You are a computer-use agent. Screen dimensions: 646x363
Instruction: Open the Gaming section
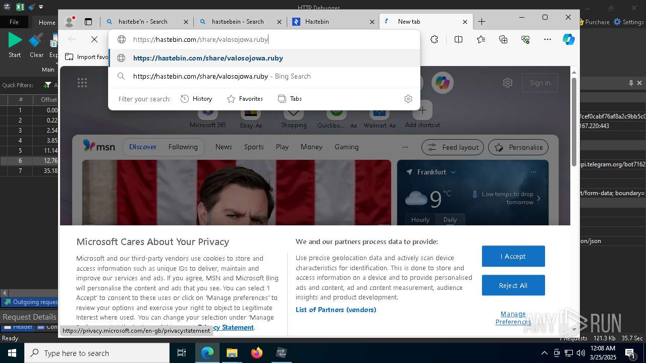[347, 147]
